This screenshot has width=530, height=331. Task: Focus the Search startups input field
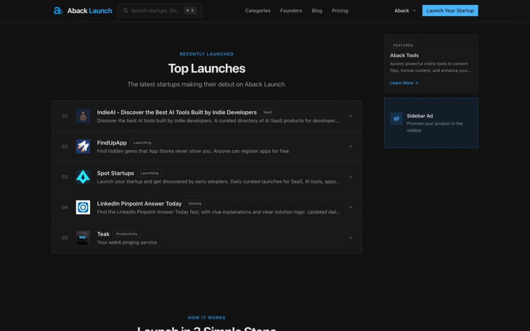click(160, 11)
